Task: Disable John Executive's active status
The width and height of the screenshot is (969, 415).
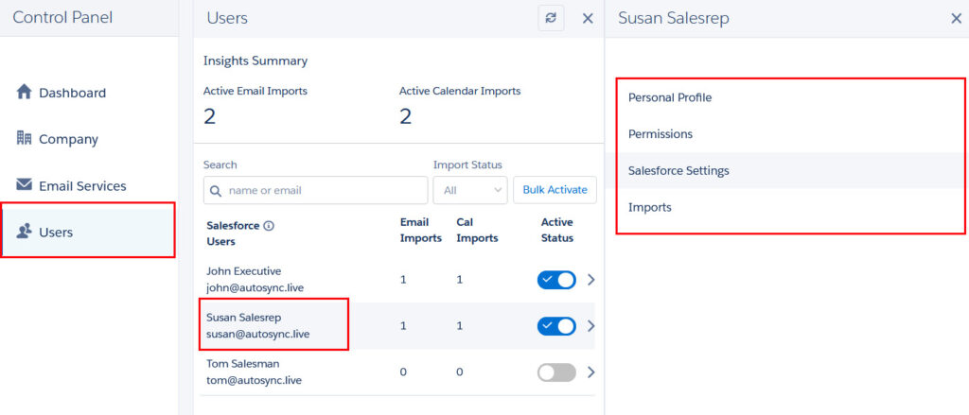Action: (556, 280)
